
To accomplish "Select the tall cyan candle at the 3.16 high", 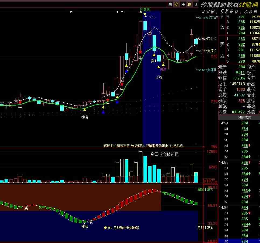I will 145,26.
